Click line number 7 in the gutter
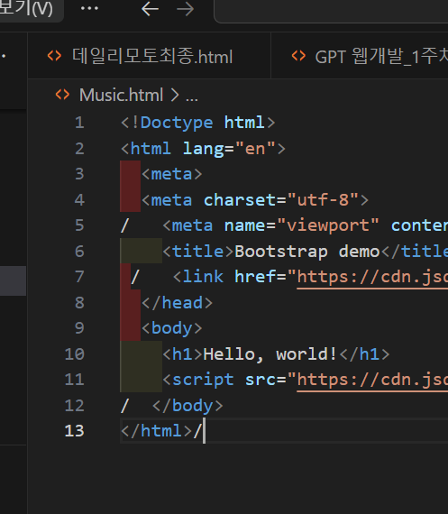448x514 pixels. point(79,277)
